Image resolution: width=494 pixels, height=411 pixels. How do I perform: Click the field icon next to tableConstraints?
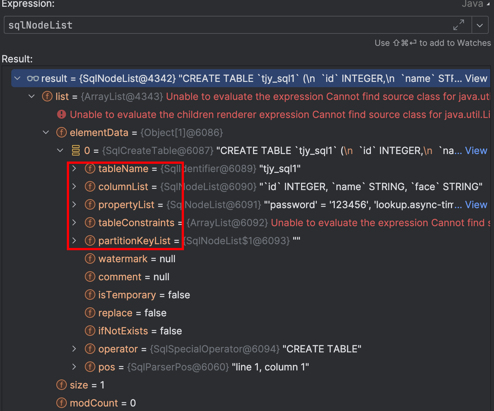point(90,223)
